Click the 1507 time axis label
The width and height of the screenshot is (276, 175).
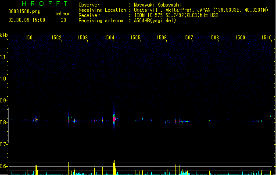(x=188, y=38)
